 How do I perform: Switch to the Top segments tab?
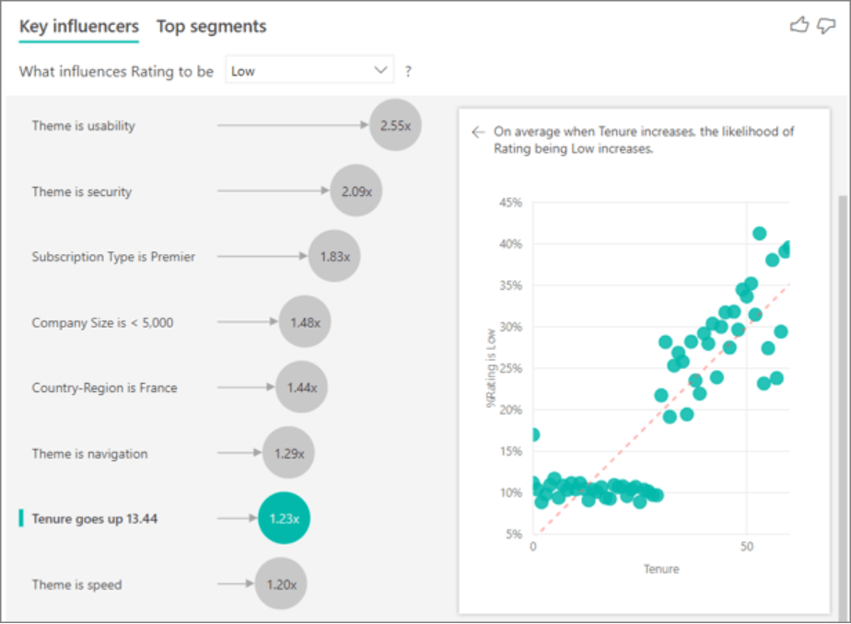(212, 27)
